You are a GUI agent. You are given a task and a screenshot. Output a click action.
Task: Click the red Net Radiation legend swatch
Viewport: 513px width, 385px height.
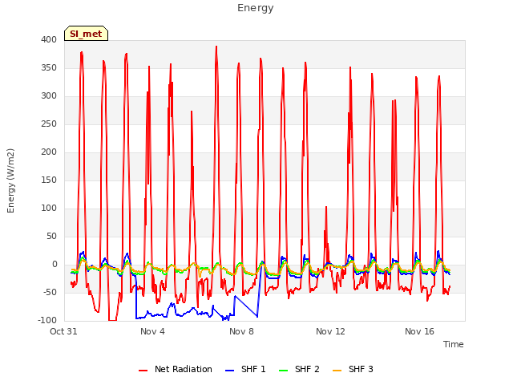pyautogui.click(x=143, y=371)
